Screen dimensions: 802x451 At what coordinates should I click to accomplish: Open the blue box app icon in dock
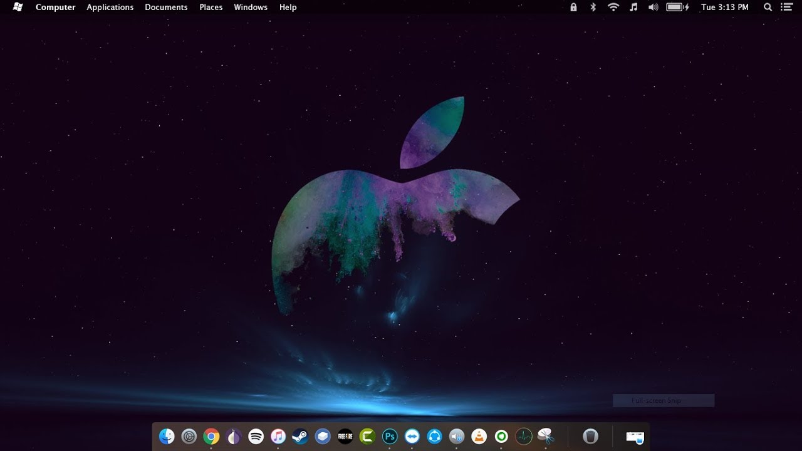323,437
